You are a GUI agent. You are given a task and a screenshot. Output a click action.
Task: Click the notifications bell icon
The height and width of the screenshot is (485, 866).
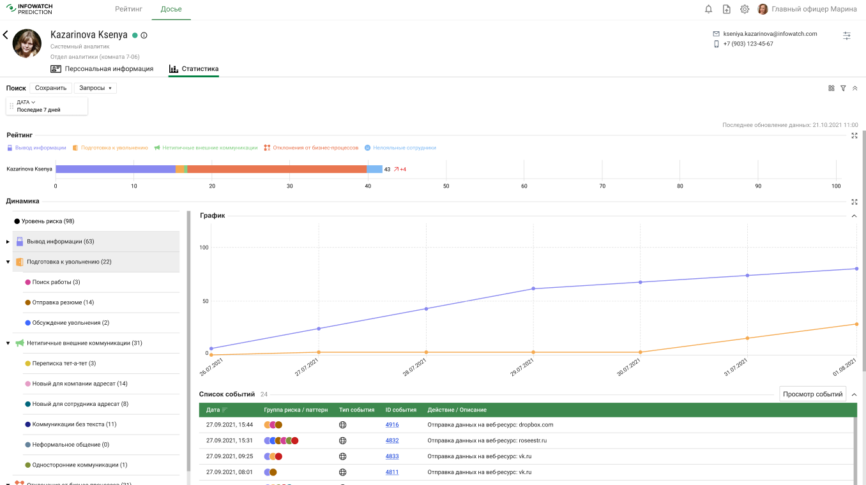click(708, 9)
